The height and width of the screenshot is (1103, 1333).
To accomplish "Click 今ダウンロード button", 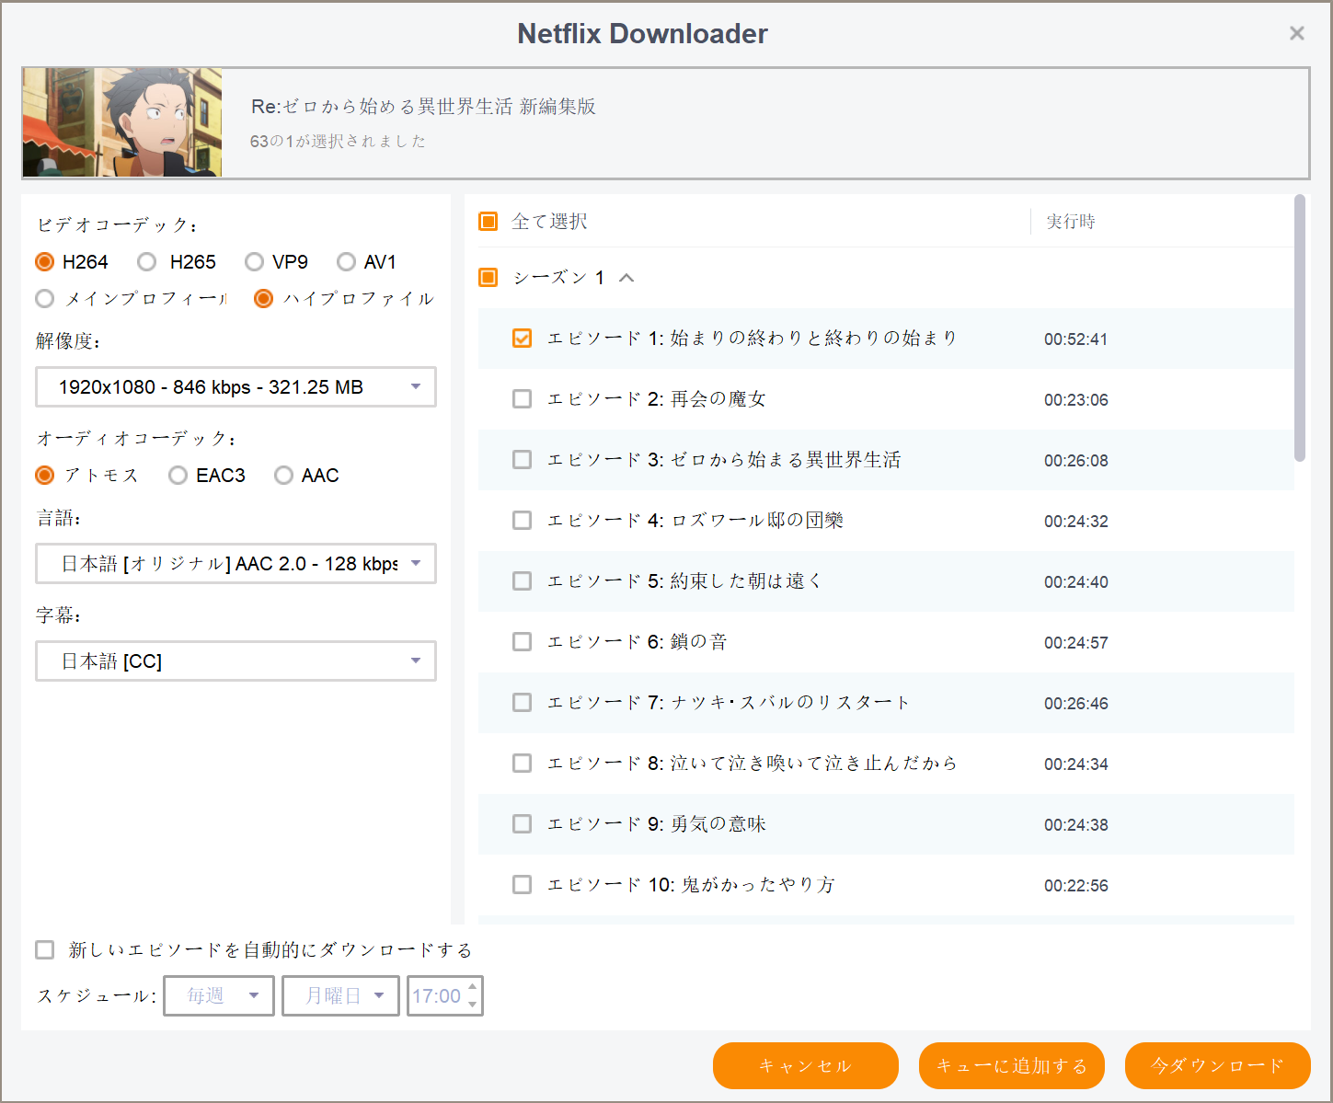I will click(x=1218, y=1065).
